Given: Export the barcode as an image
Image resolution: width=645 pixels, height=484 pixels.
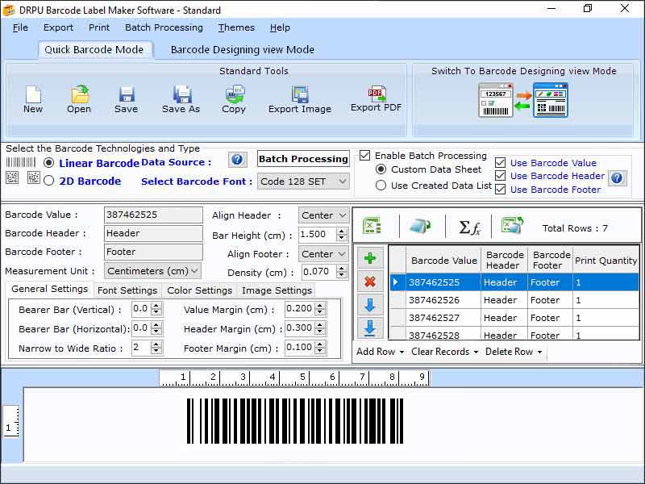Looking at the screenshot, I should pyautogui.click(x=299, y=97).
